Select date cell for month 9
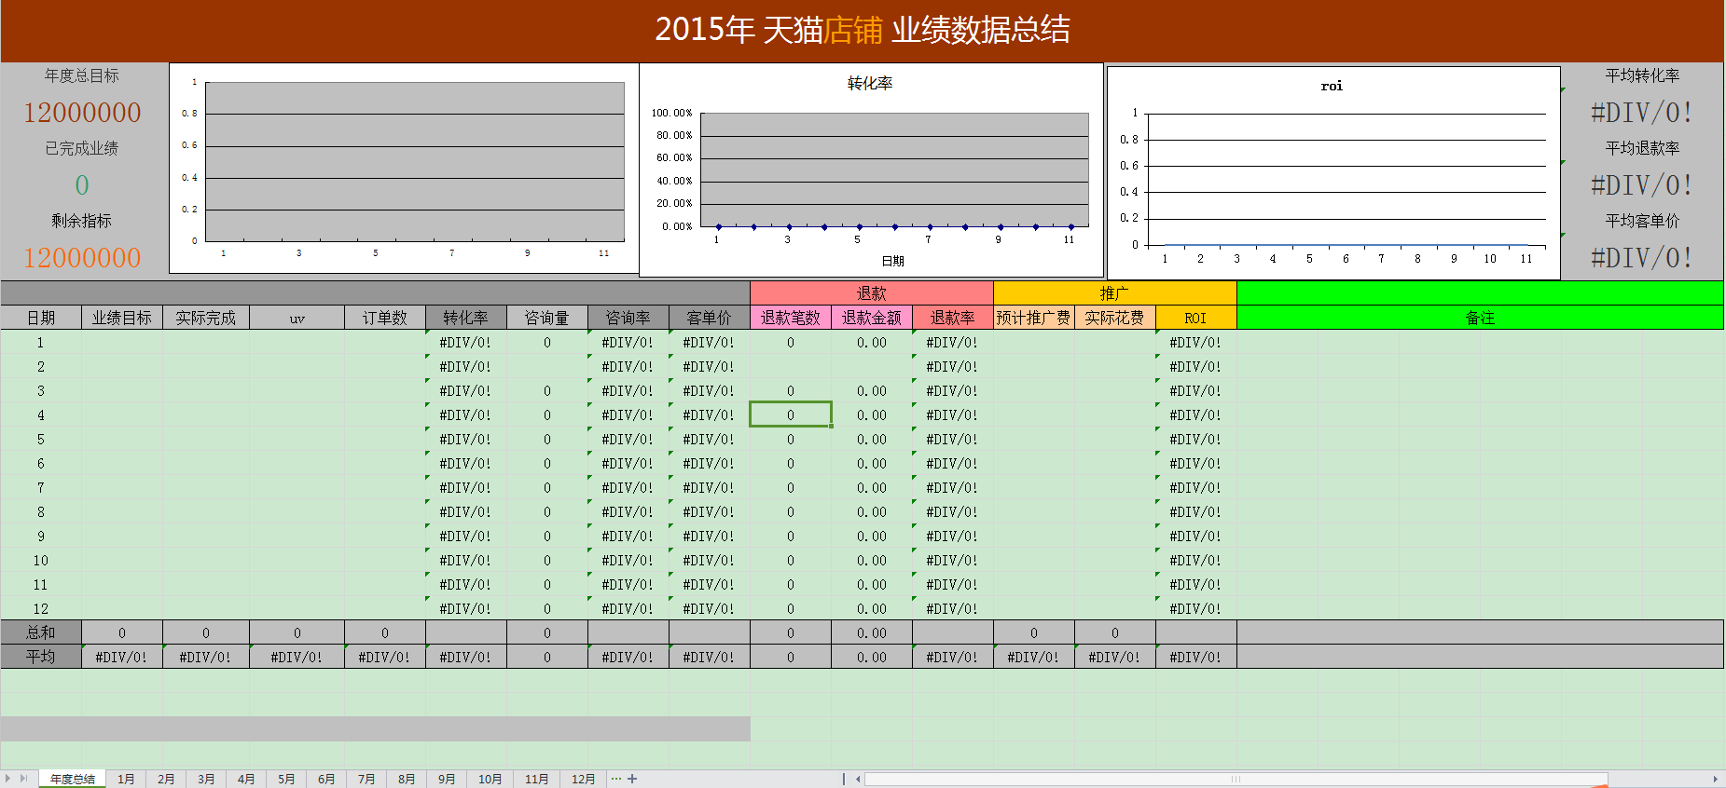This screenshot has height=788, width=1726. point(41,536)
